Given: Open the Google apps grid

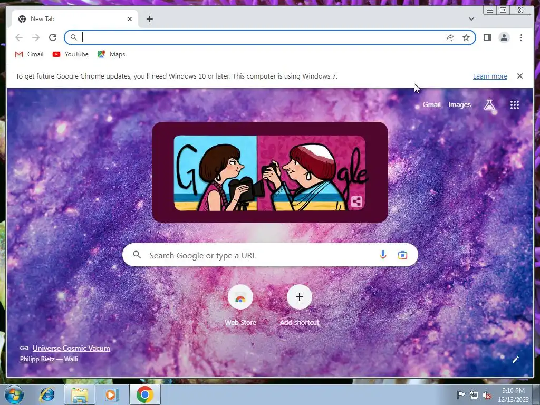Looking at the screenshot, I should [515, 105].
